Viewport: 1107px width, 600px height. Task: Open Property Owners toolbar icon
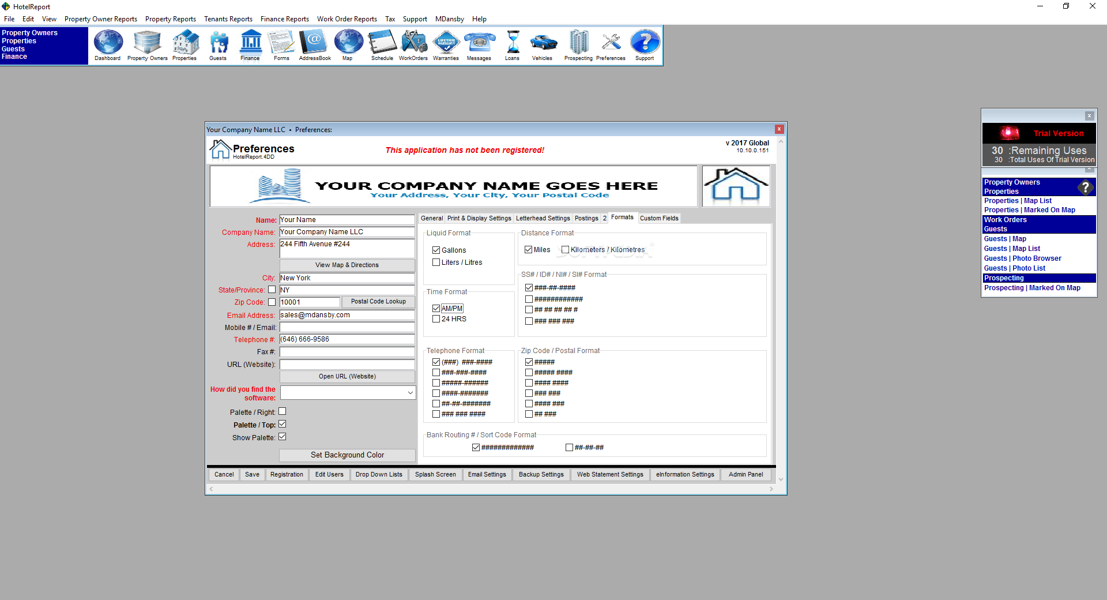coord(147,45)
